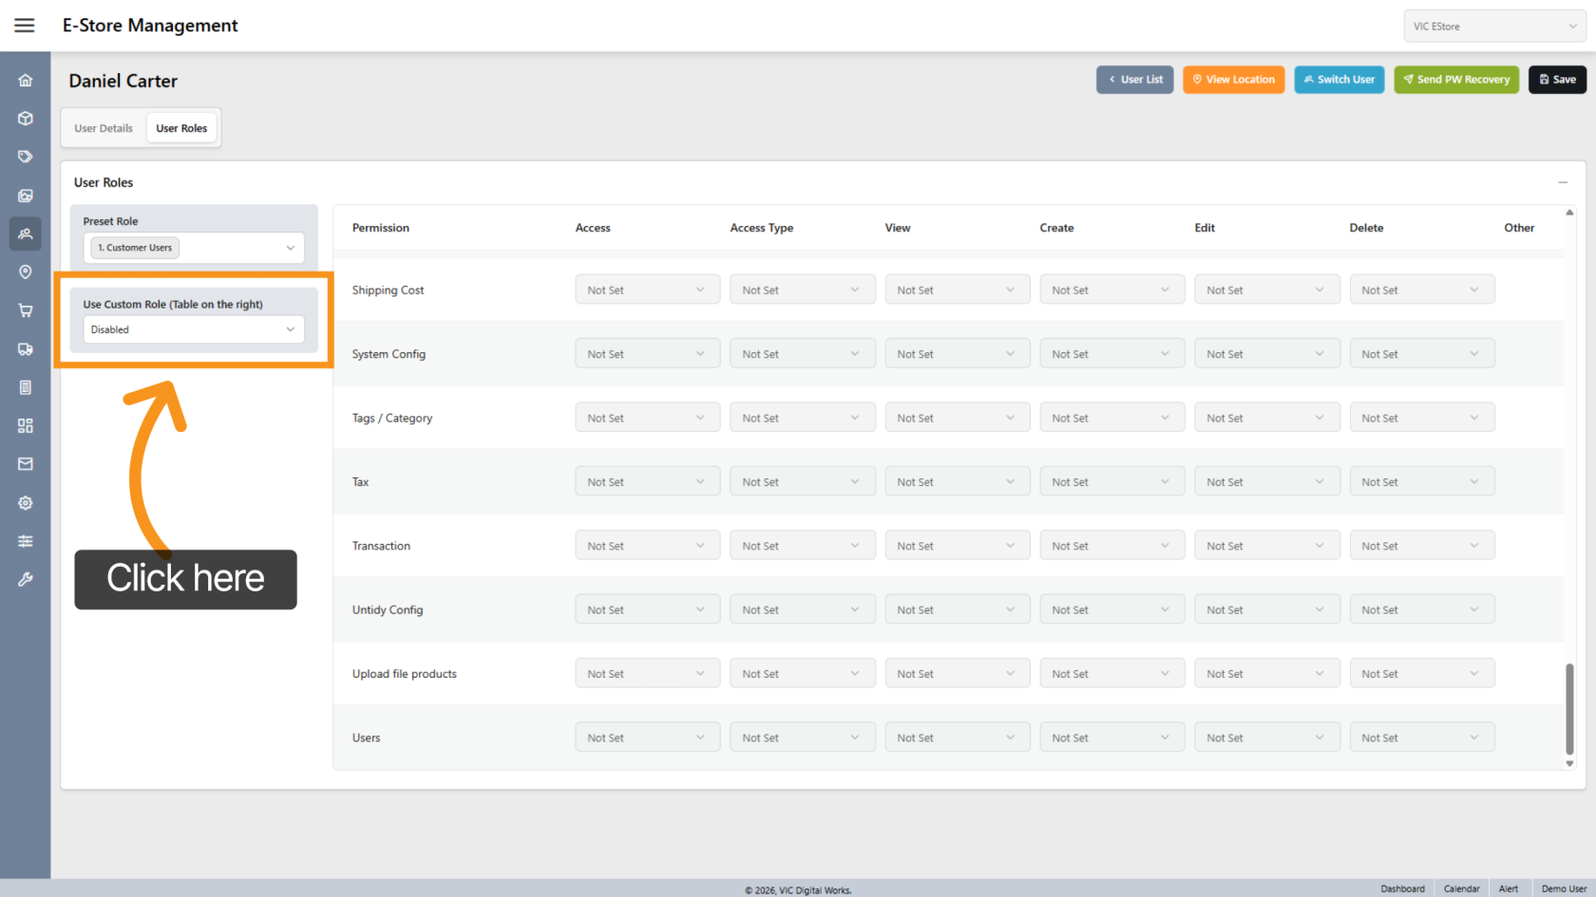Click the delivery truck icon in sidebar
This screenshot has width=1596, height=897.
point(26,349)
